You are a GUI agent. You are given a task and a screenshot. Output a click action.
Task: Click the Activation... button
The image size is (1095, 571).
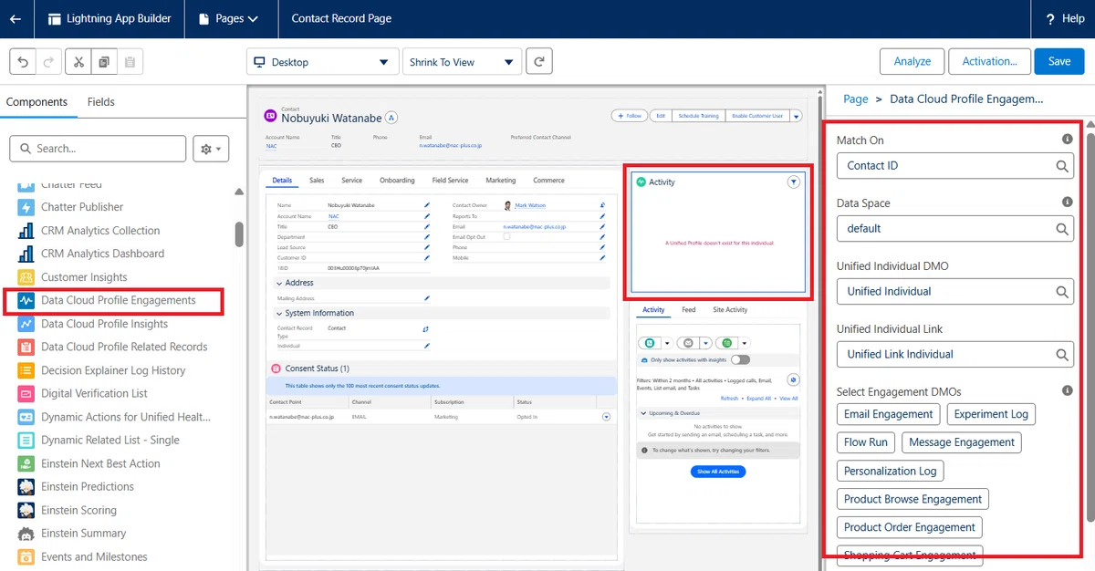tap(990, 61)
